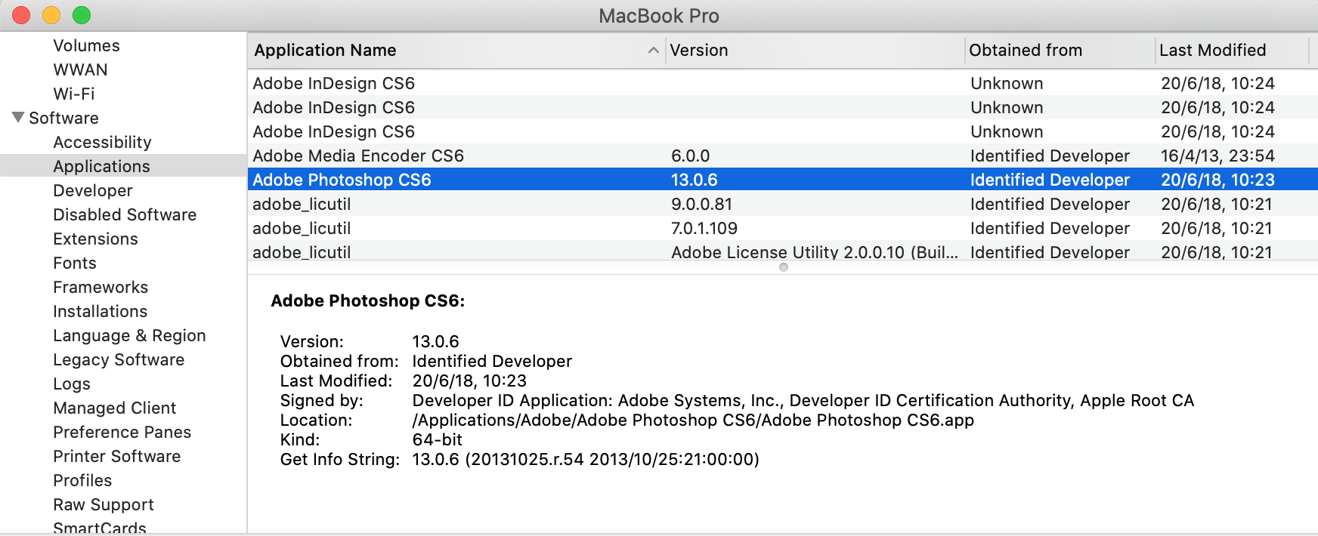Open Fonts in the sidebar
1318x536 pixels.
75,263
